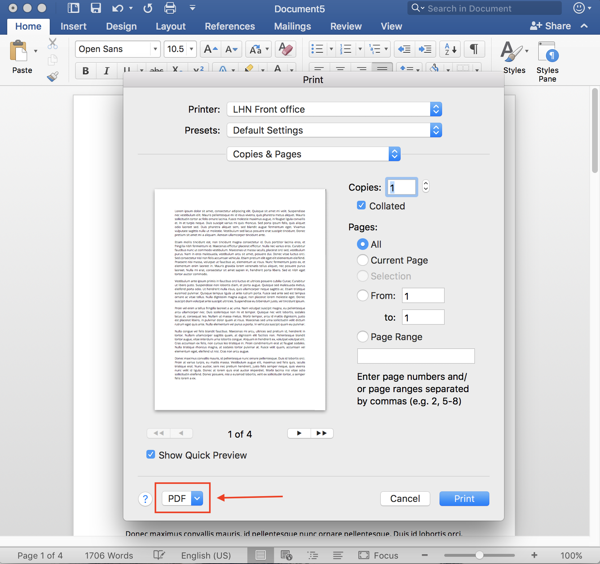Click the Format Painter brush icon
Image resolution: width=600 pixels, height=564 pixels.
coord(53,77)
